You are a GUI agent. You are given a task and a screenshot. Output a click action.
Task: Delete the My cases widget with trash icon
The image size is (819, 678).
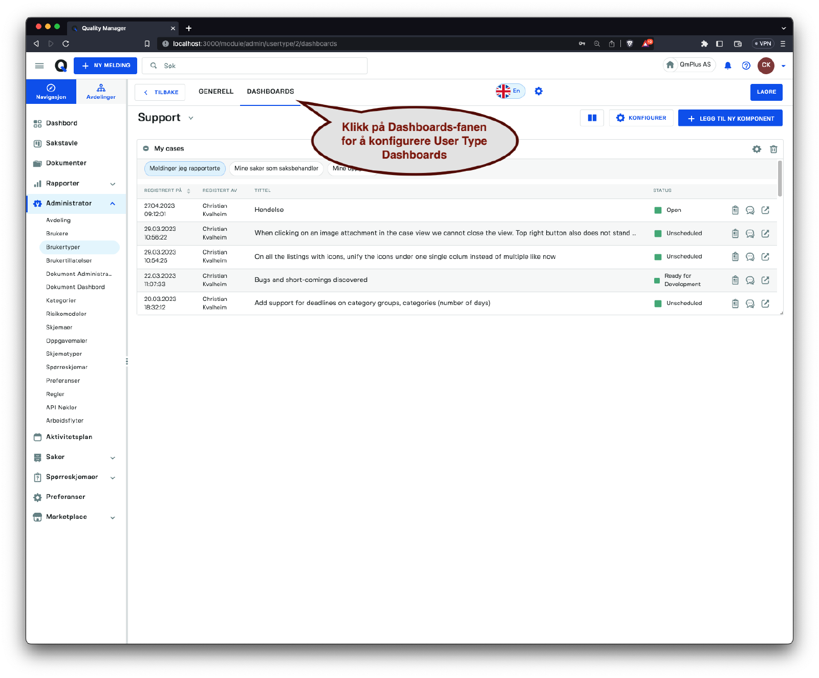(773, 149)
